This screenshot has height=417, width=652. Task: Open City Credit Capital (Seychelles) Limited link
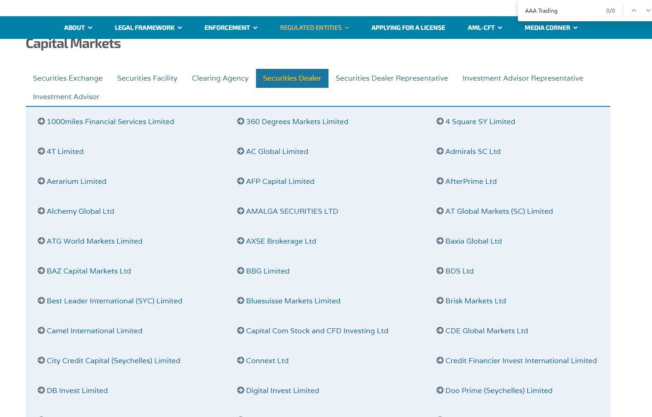click(113, 360)
